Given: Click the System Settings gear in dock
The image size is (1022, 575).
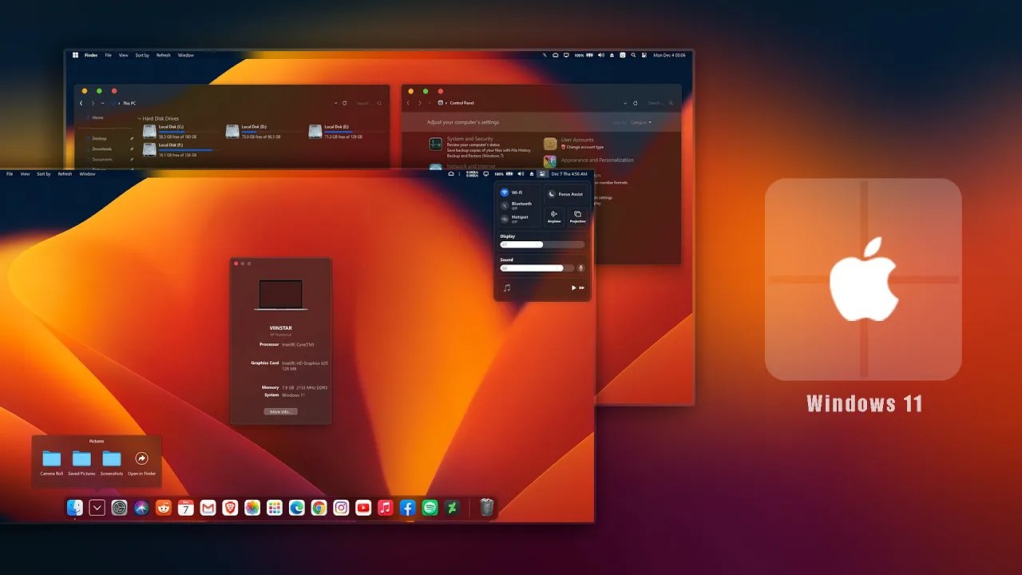Looking at the screenshot, I should tap(119, 508).
